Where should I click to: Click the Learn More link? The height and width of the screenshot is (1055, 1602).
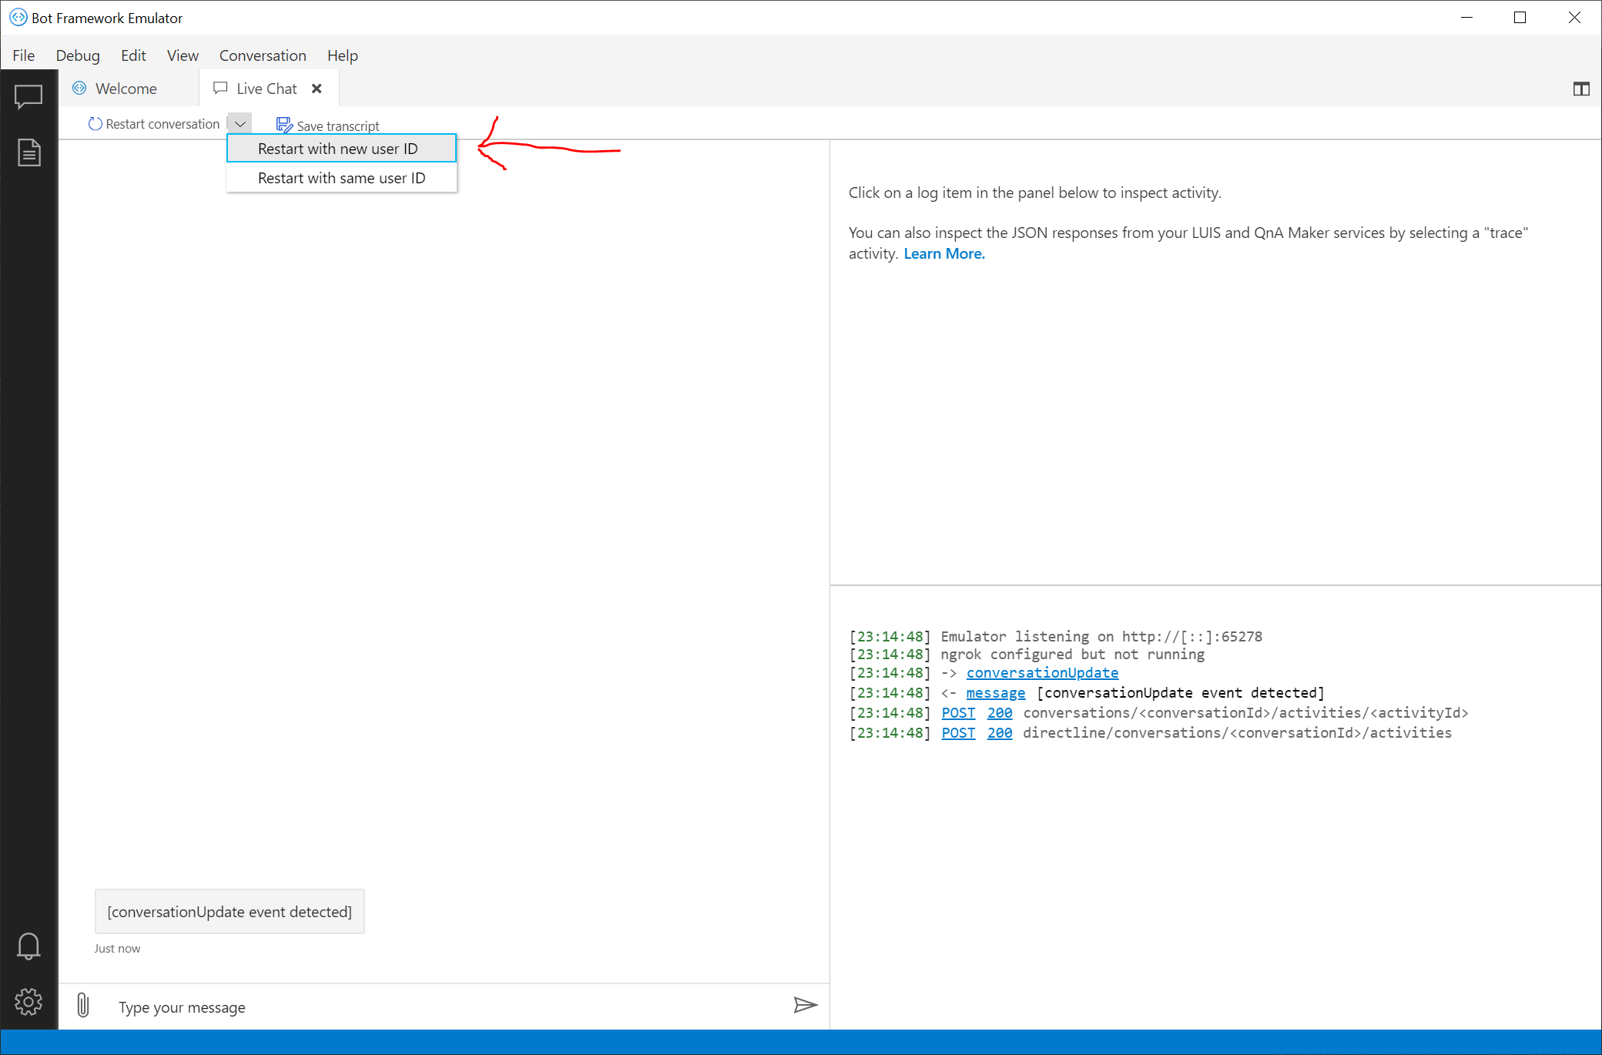point(943,253)
